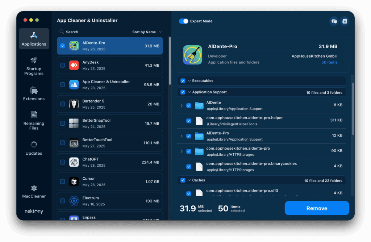Viewport: 371px width, 242px height.
Task: Switch to the Extensions section
Action: pos(34,93)
